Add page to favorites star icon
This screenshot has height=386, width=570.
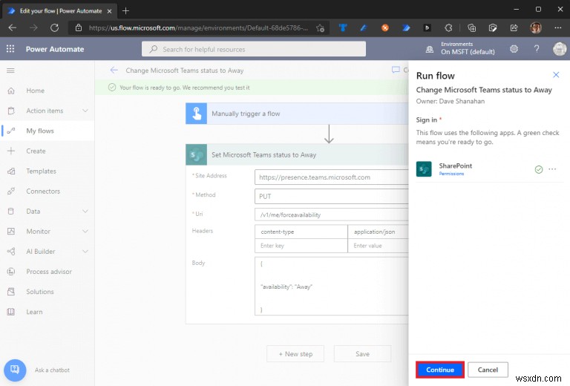pos(320,28)
